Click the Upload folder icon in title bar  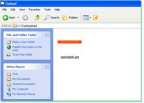pyautogui.click(x=3, y=3)
